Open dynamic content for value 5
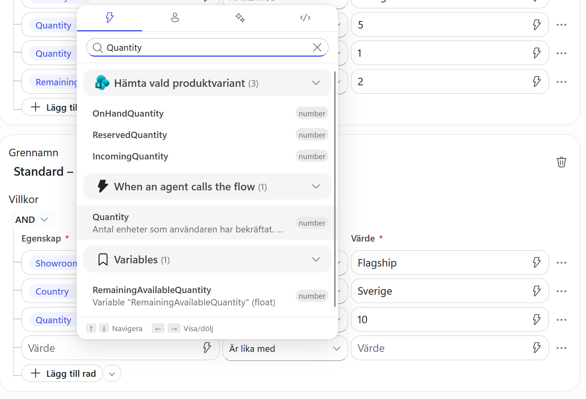The image size is (586, 399). pyautogui.click(x=537, y=25)
